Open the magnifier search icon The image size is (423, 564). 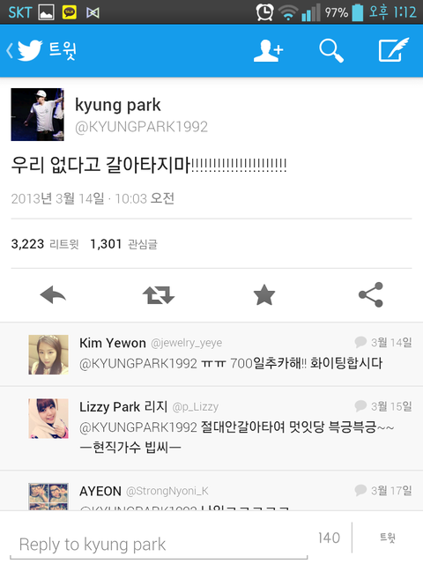point(331,51)
